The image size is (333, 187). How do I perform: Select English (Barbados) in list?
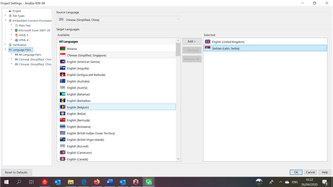click(117, 101)
